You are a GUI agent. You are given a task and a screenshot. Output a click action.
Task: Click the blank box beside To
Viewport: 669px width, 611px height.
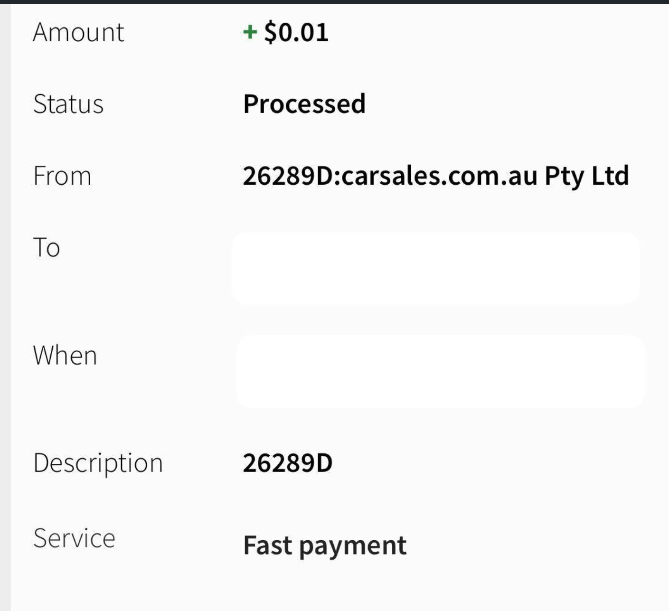click(435, 268)
